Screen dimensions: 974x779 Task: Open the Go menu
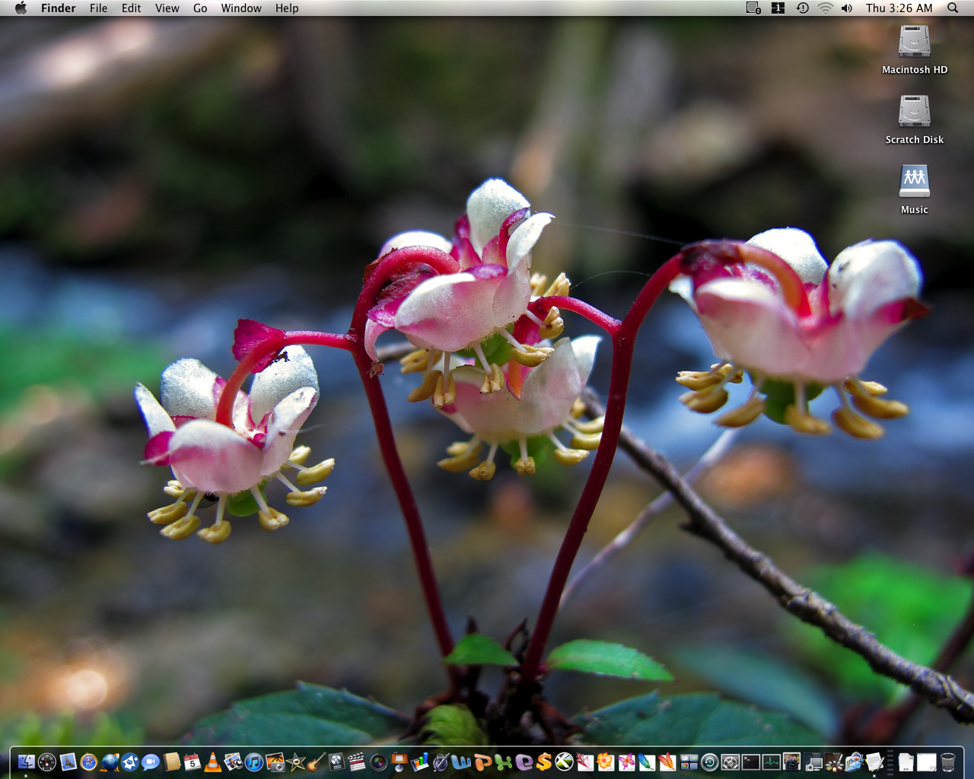(x=200, y=8)
